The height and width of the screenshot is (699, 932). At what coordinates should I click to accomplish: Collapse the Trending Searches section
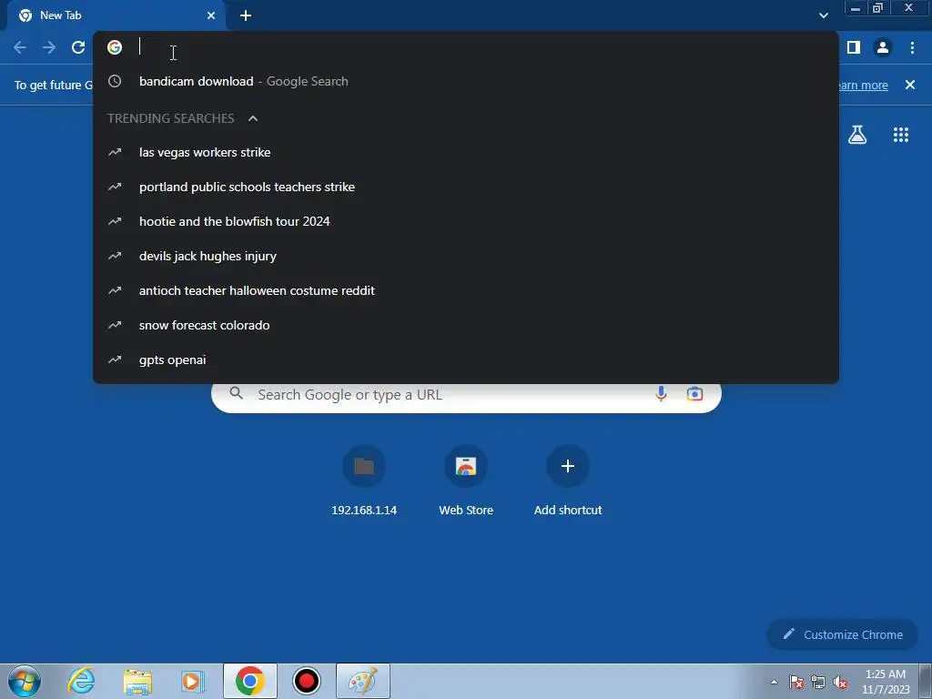253,118
